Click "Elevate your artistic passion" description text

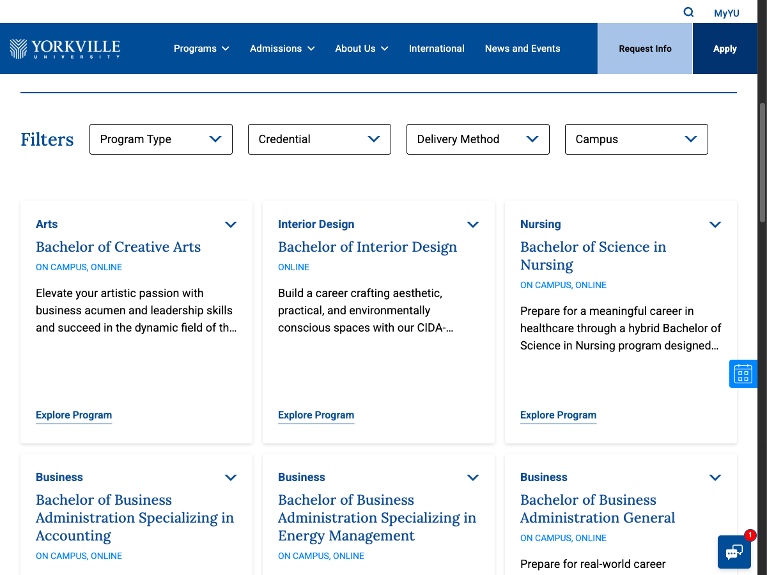click(x=136, y=310)
